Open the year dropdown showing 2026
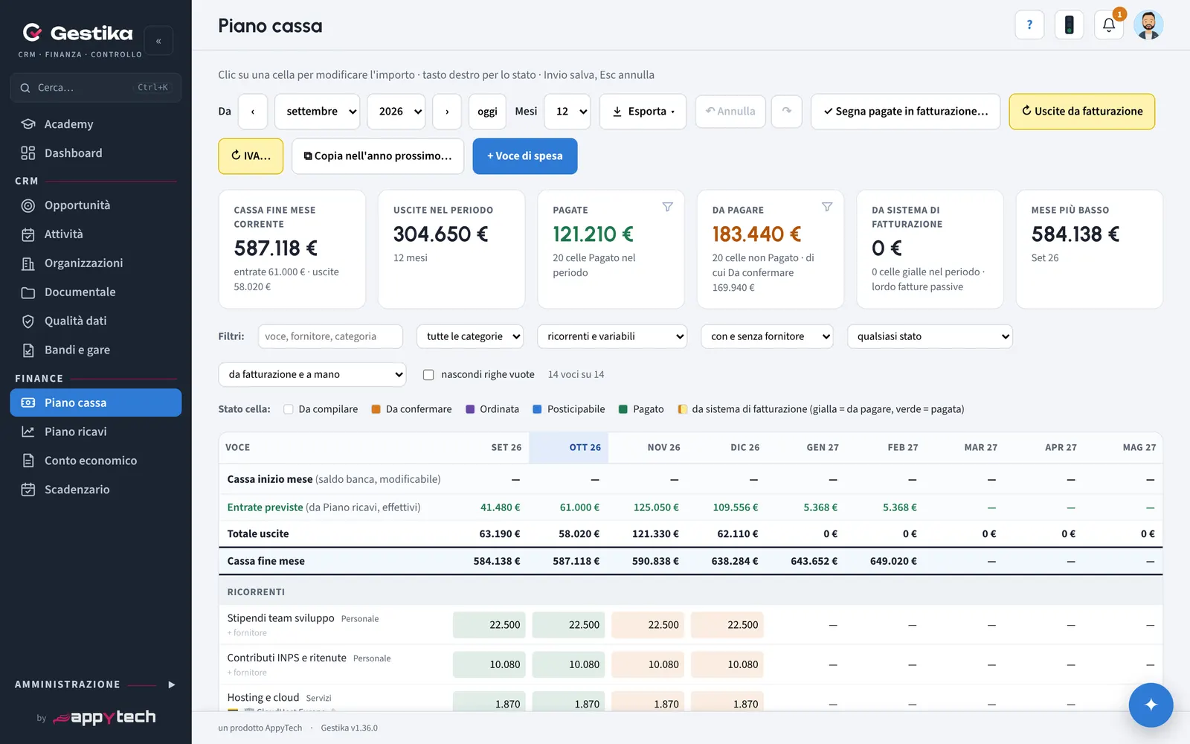The height and width of the screenshot is (744, 1190). click(x=396, y=112)
